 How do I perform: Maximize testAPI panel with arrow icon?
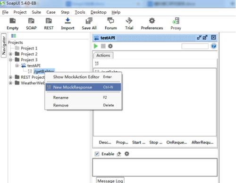tap(205, 37)
